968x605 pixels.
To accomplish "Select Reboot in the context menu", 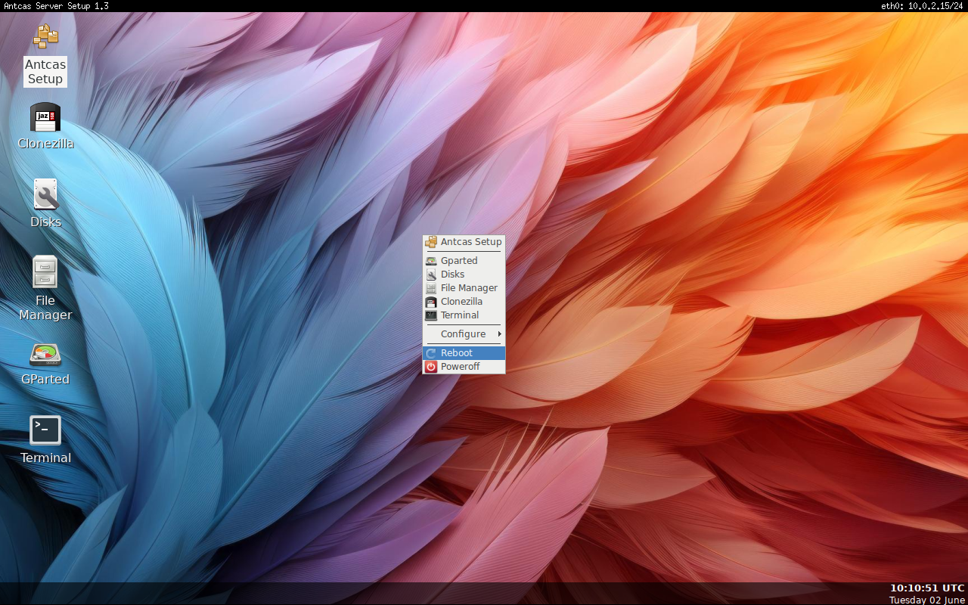I will point(464,353).
